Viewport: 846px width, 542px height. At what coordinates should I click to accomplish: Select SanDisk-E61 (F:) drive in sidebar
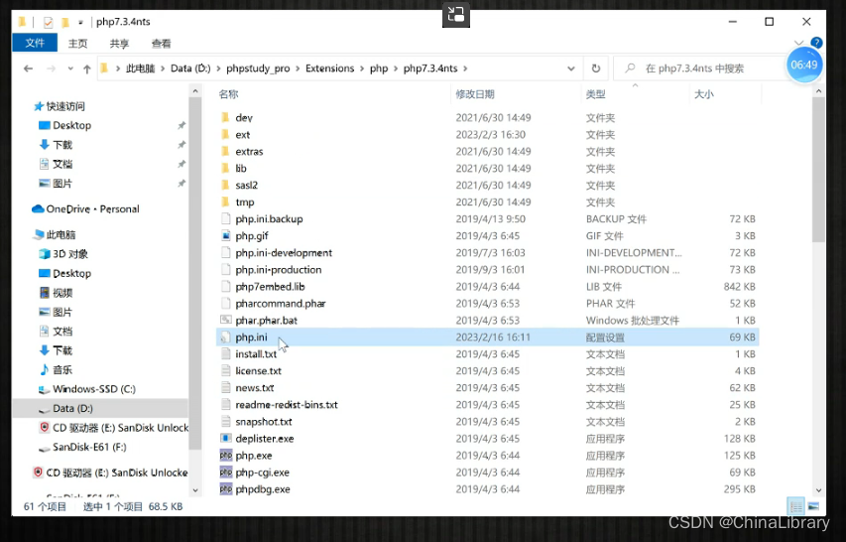coord(89,447)
